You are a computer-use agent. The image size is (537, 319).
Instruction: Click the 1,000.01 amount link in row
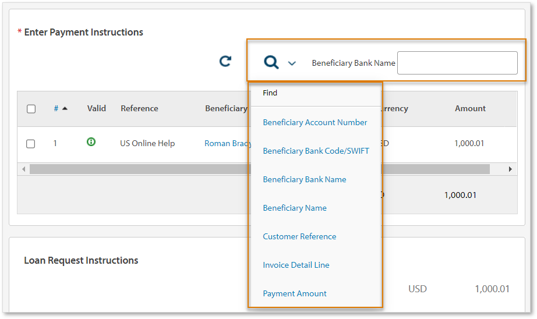click(x=469, y=143)
